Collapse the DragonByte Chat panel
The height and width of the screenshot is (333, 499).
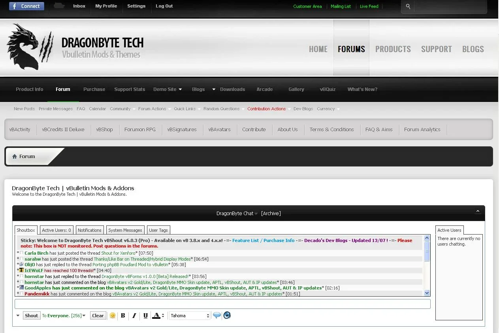[x=478, y=211]
